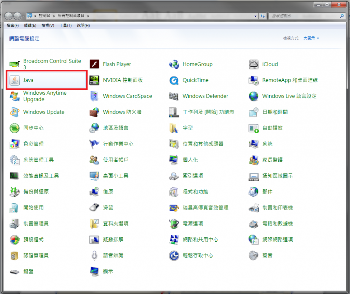350x294 pixels.
Task: Click the Forward navigation button
Action: pos(17,16)
